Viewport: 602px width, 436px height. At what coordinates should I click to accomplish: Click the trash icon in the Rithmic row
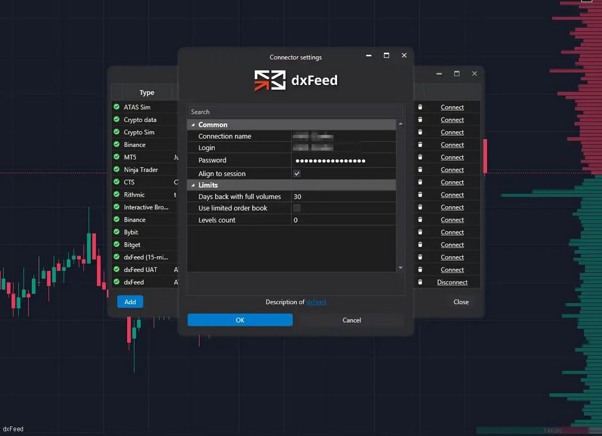[x=420, y=195]
